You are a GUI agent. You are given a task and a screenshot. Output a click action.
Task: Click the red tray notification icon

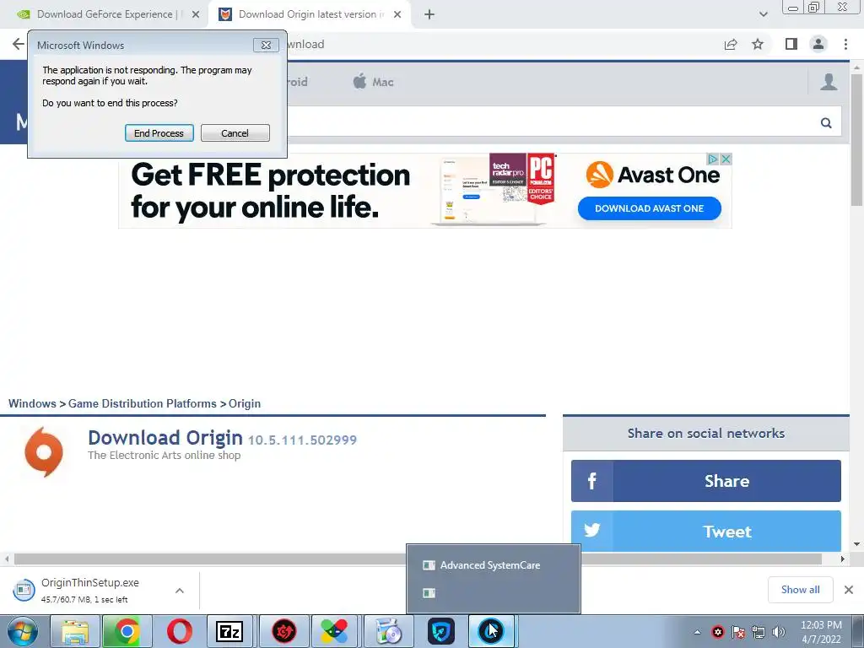[718, 632]
